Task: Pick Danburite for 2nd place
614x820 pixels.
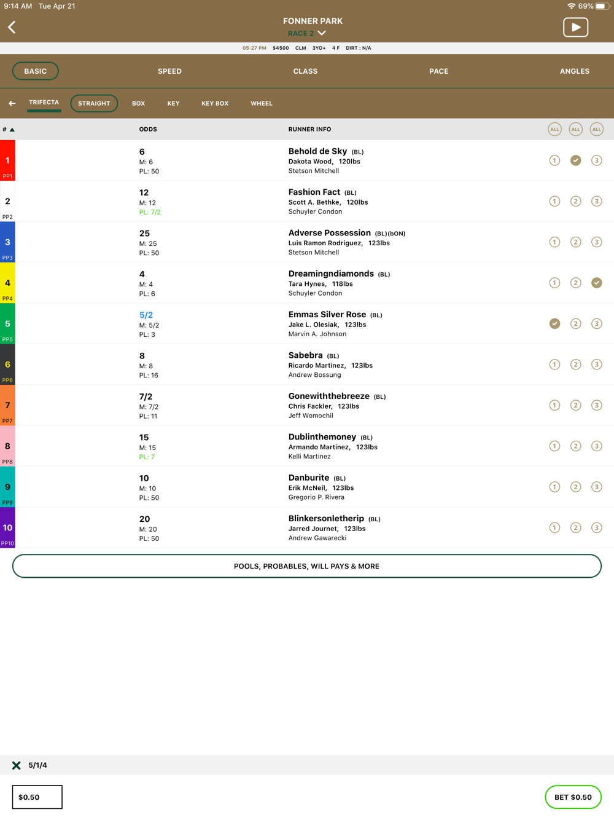Action: pos(575,487)
